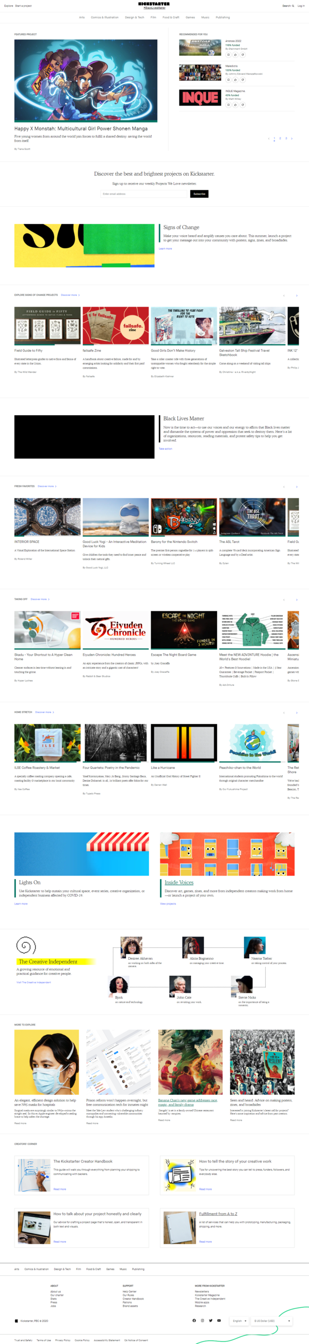Open Newsletters link in footer
Viewport: 309px width, 1344px height.
pyautogui.click(x=202, y=1292)
